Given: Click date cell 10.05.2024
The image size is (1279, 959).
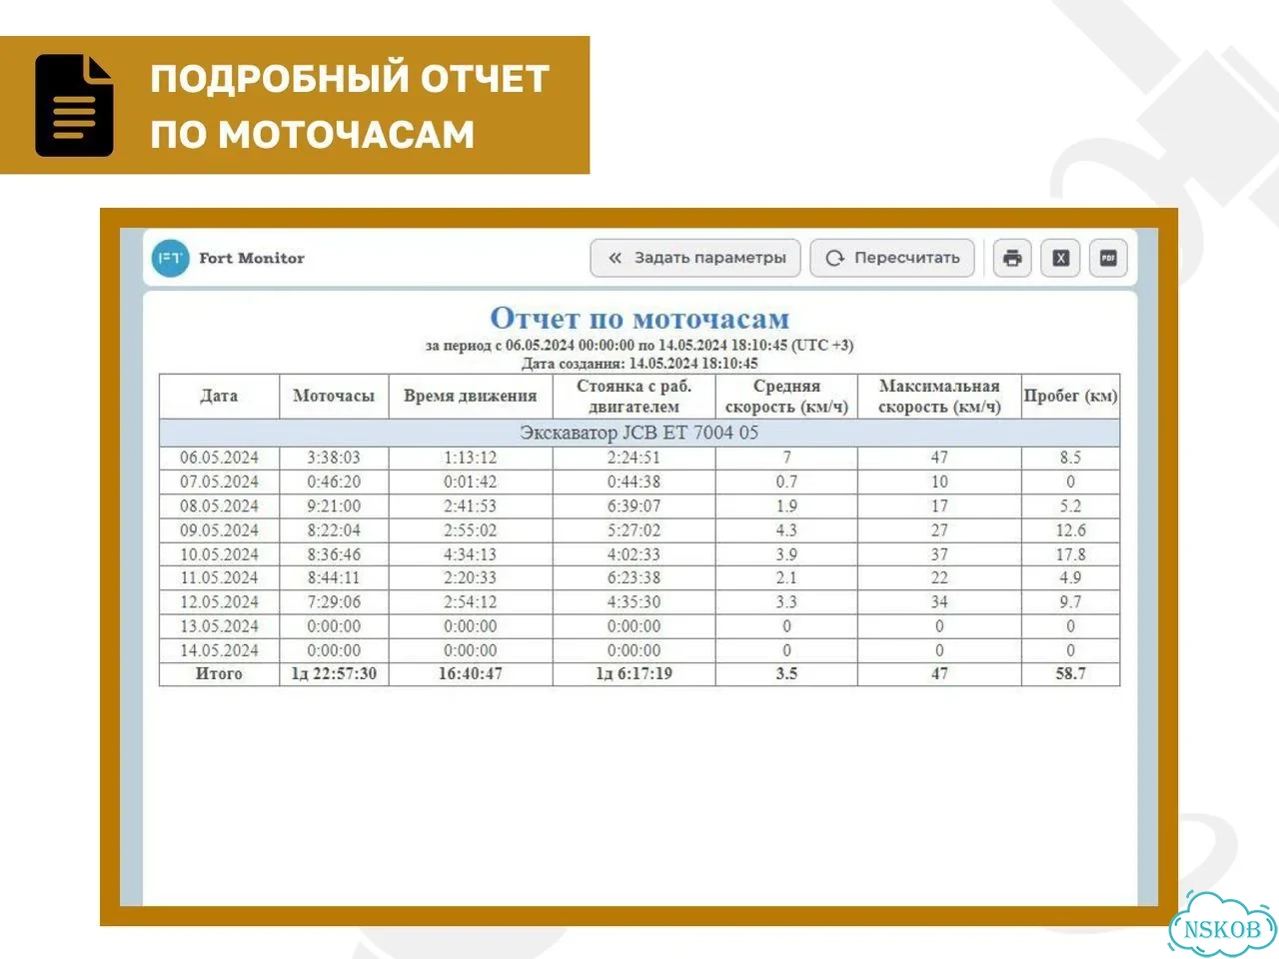Looking at the screenshot, I should pyautogui.click(x=219, y=553).
